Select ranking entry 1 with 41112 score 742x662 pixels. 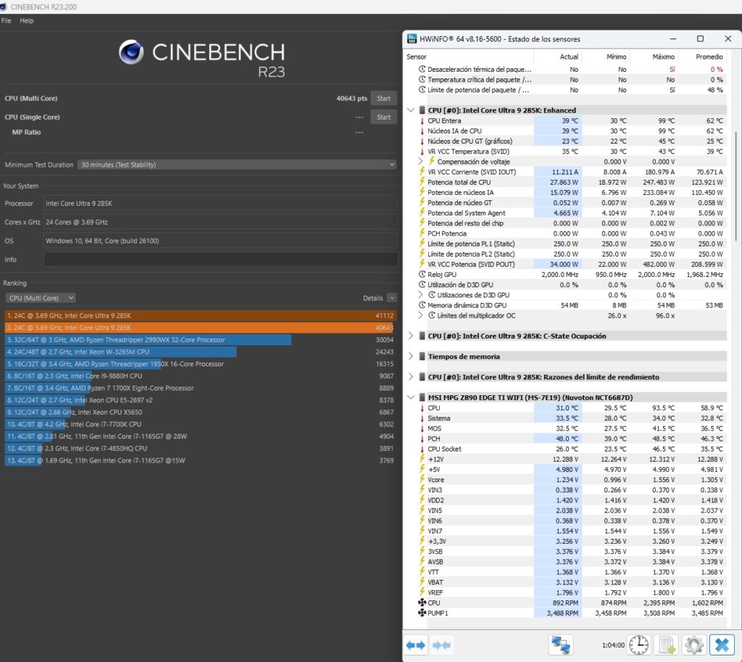tap(200, 315)
